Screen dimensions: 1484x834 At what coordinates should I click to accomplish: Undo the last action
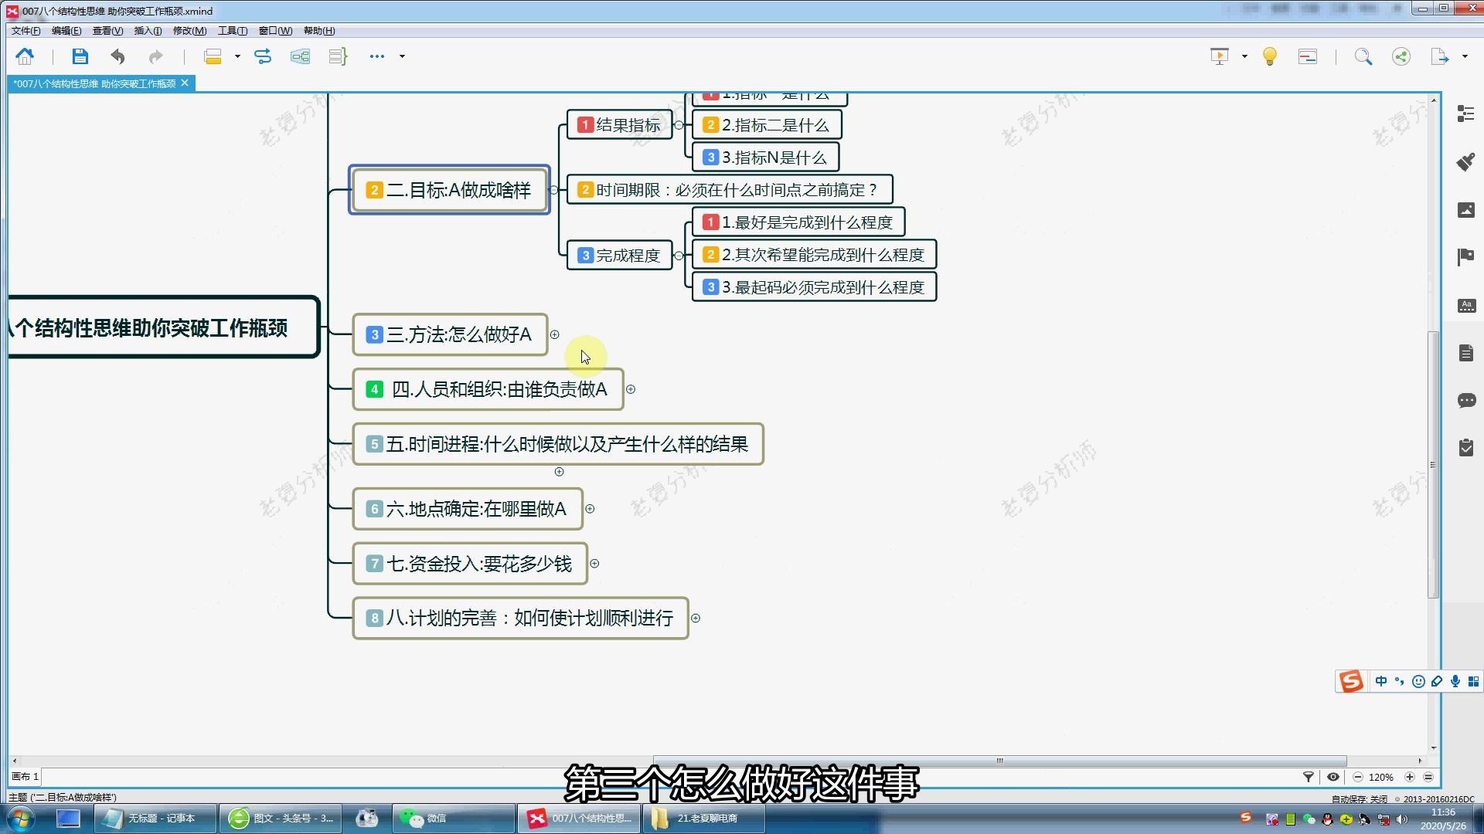[117, 56]
